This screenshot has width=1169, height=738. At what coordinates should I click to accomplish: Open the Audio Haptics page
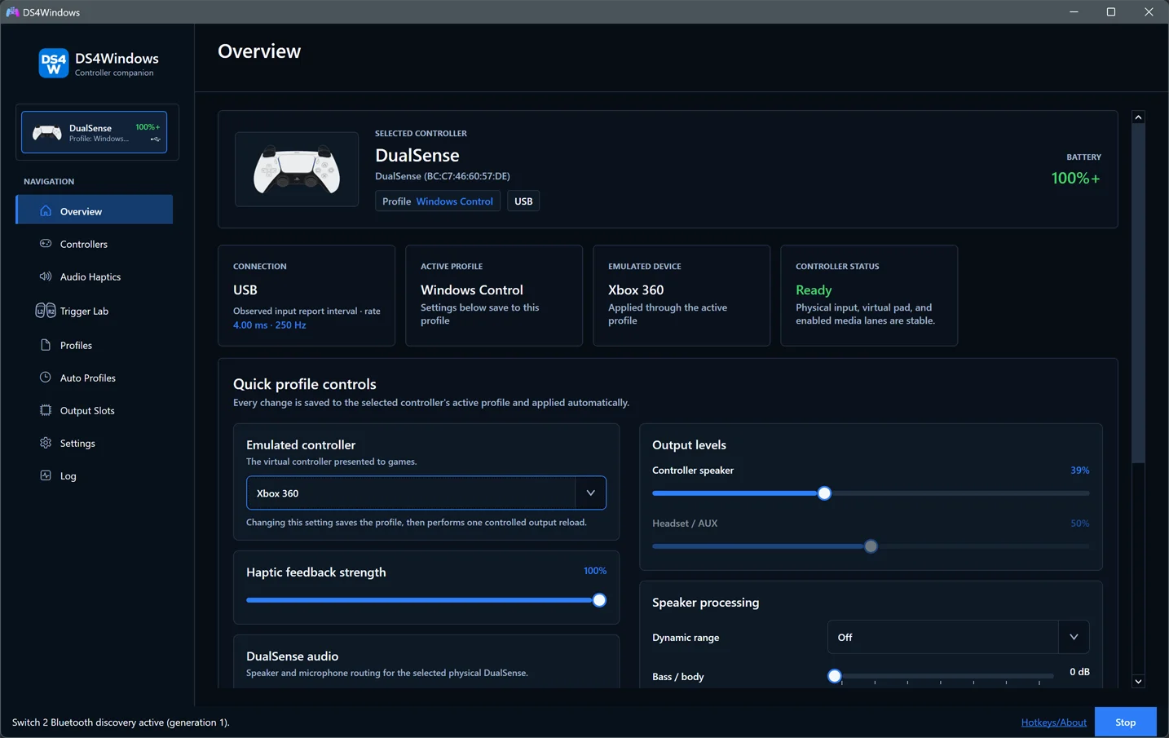tap(94, 277)
